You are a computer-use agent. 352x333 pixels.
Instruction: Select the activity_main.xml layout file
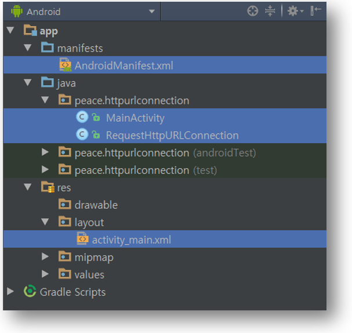(x=132, y=240)
